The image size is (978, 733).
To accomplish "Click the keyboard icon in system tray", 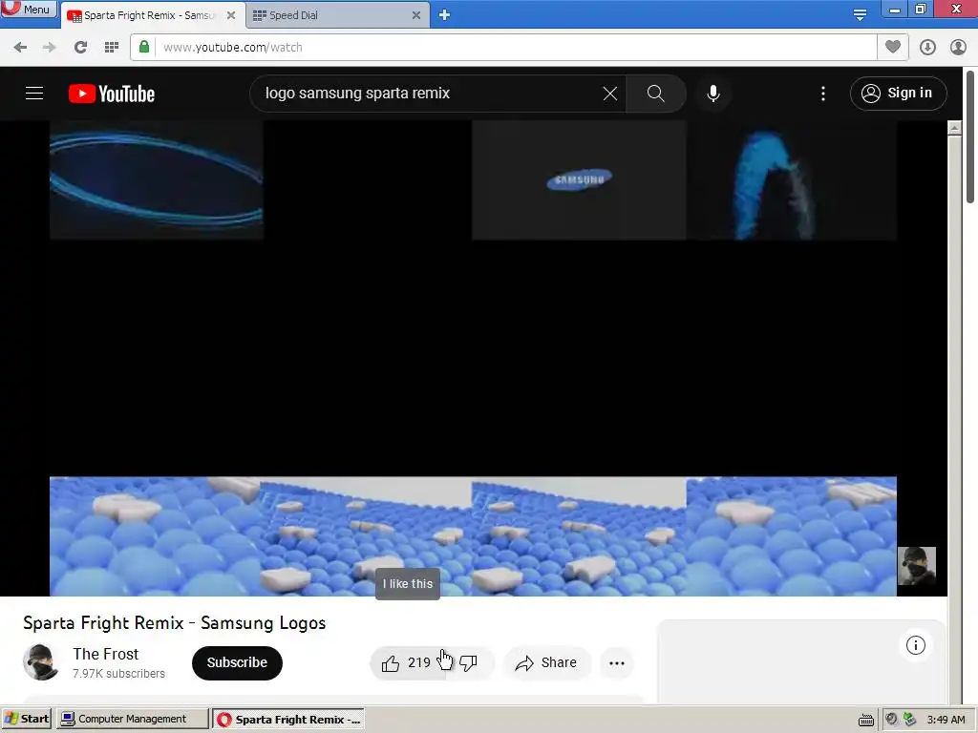I will [865, 720].
